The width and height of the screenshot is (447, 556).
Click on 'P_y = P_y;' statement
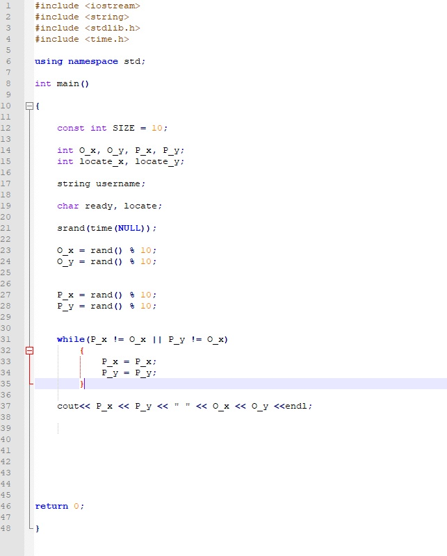click(129, 373)
